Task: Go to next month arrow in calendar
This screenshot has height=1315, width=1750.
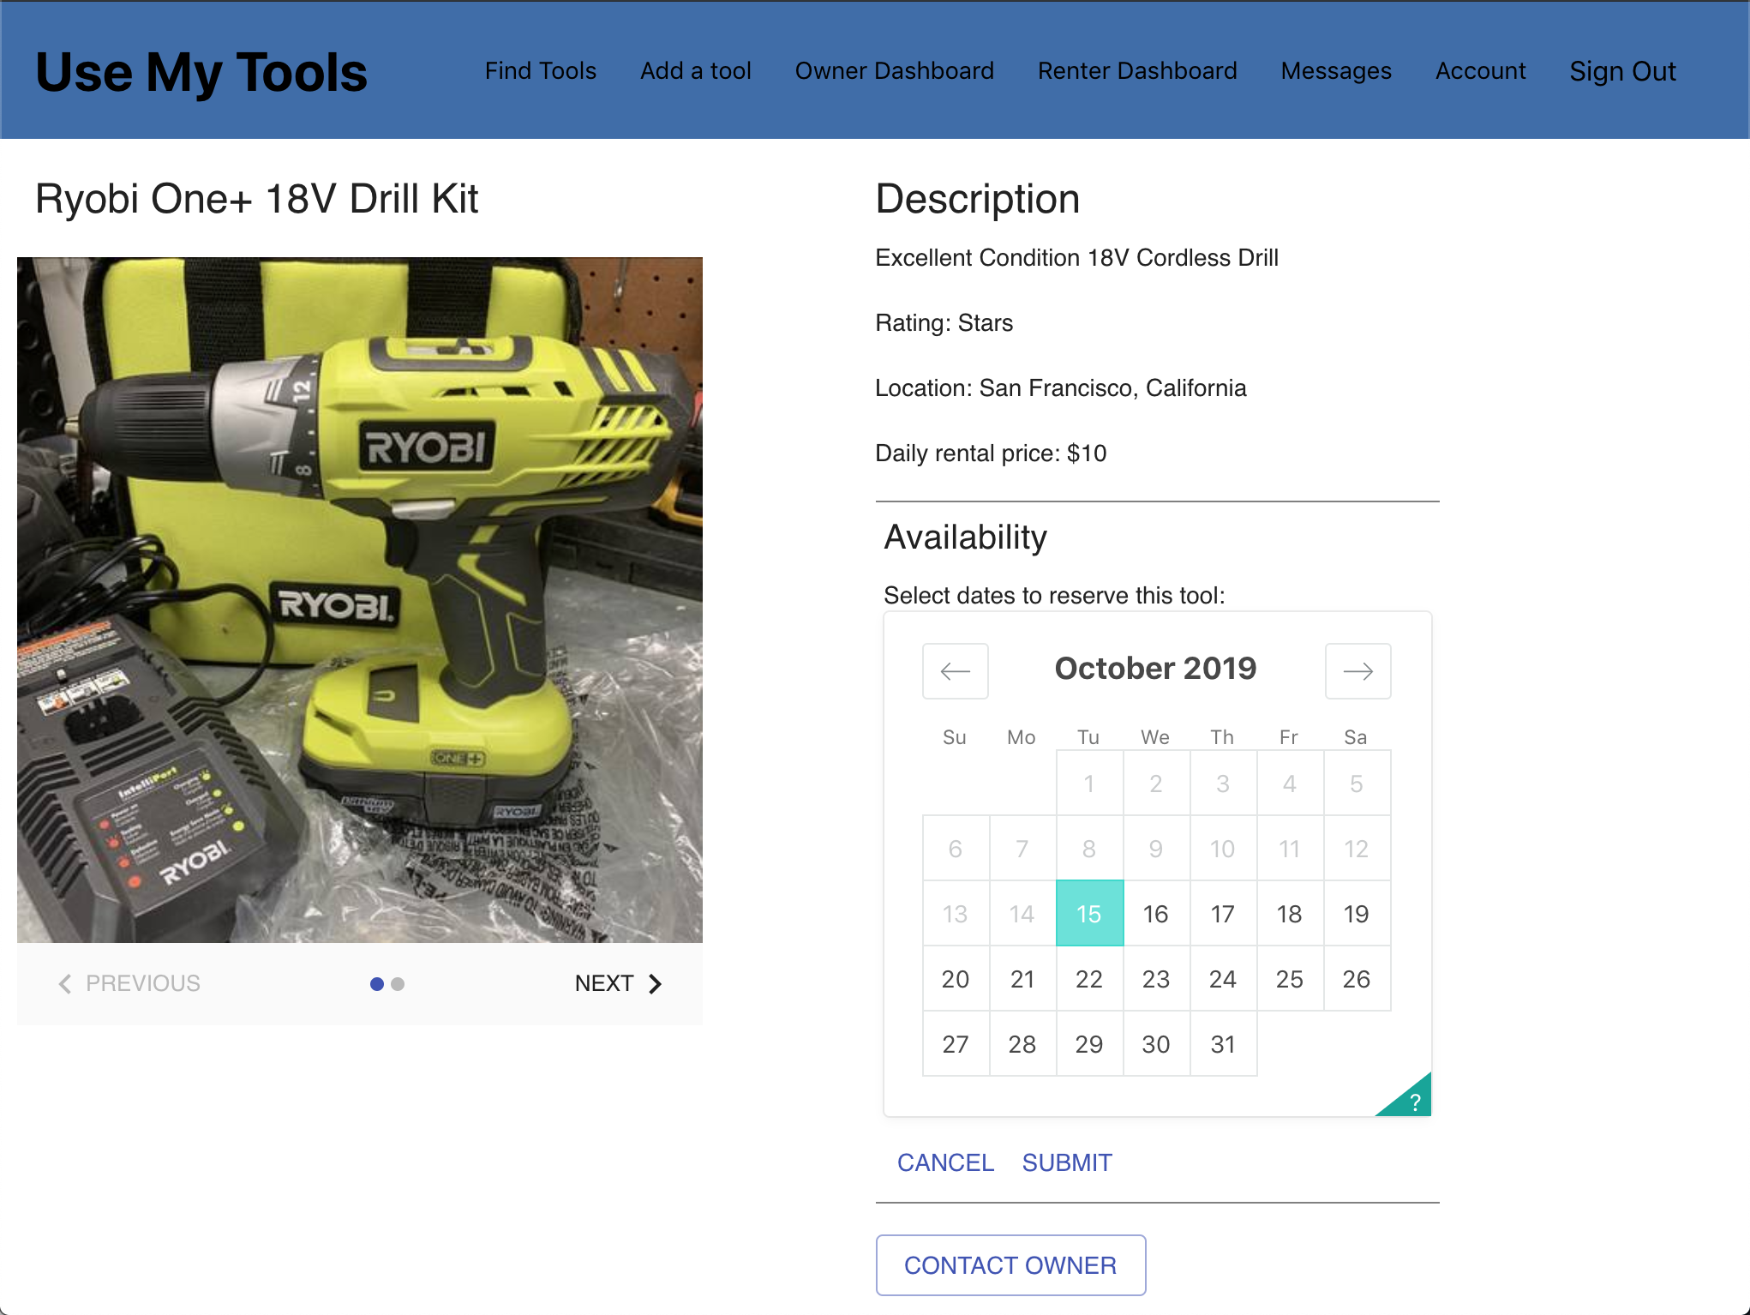Action: pos(1357,671)
